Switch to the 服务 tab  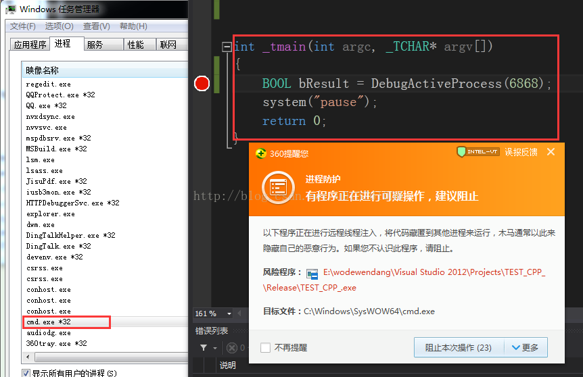pos(103,45)
